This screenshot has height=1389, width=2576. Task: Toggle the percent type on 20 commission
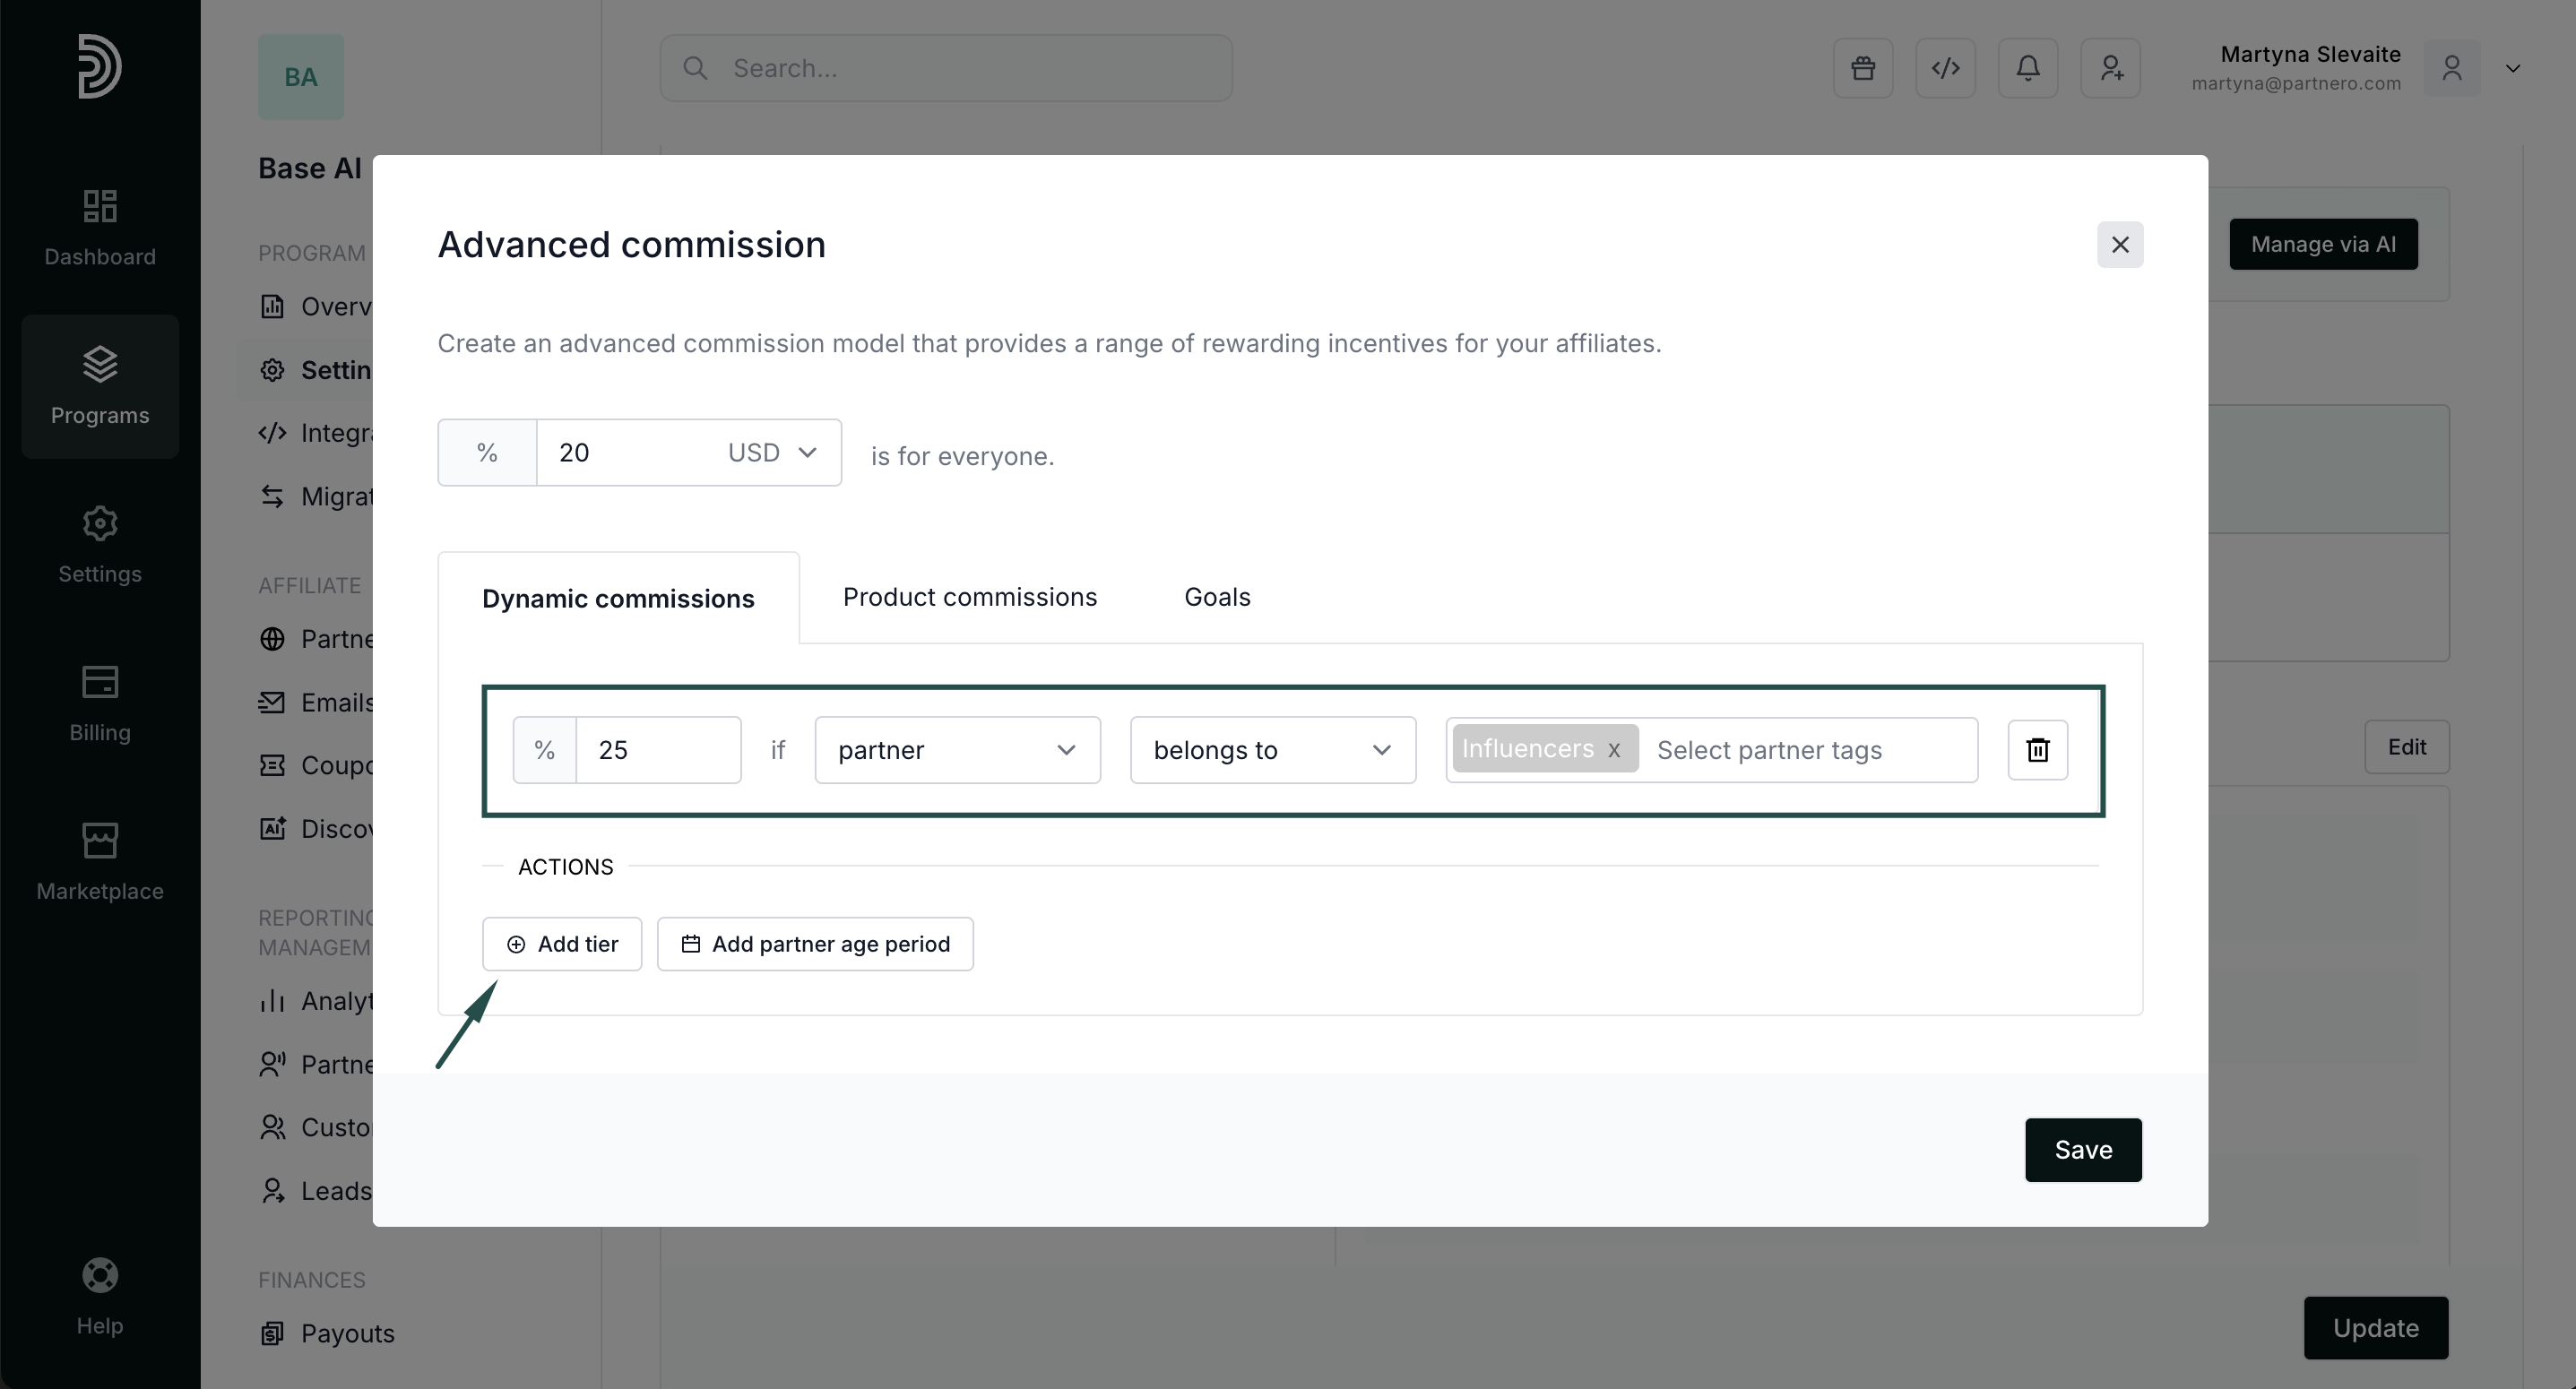487,453
